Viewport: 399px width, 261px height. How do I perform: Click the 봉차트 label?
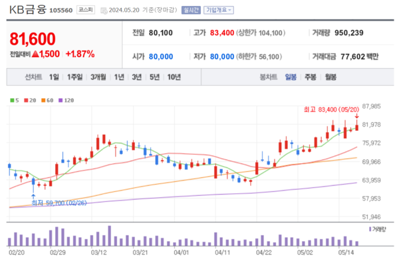(x=269, y=77)
